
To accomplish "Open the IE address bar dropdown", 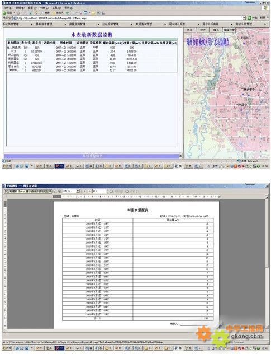I will click(x=244, y=18).
